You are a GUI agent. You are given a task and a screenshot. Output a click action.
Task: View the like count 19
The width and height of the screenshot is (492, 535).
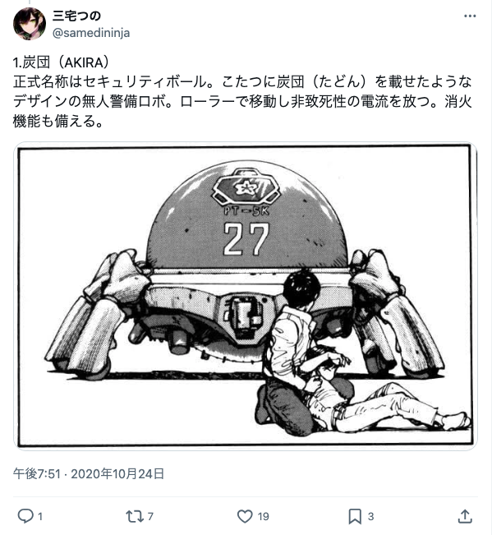pyautogui.click(x=263, y=517)
